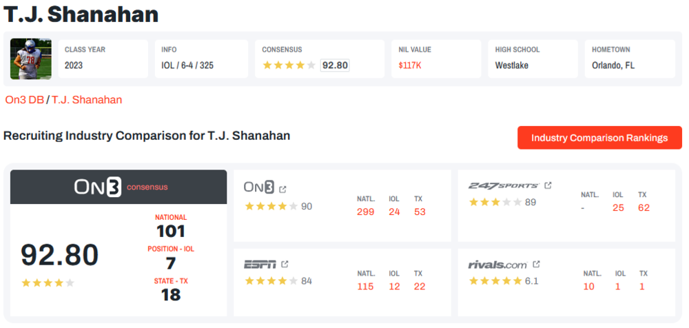Open T.J. Shanahan breadcrumb link

[87, 100]
